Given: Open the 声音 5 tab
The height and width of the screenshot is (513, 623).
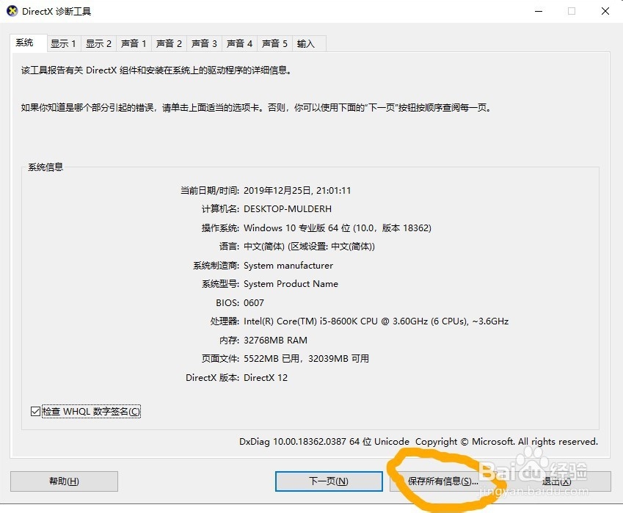Looking at the screenshot, I should tap(274, 43).
